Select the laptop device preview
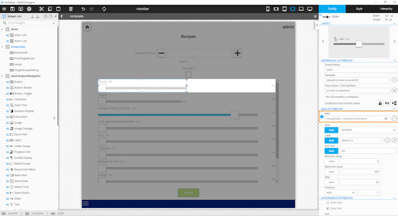The height and width of the screenshot is (216, 398). click(301, 9)
